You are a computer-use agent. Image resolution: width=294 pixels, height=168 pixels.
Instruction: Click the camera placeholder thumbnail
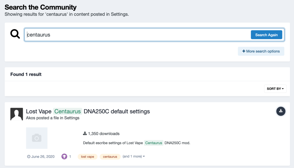37,138
